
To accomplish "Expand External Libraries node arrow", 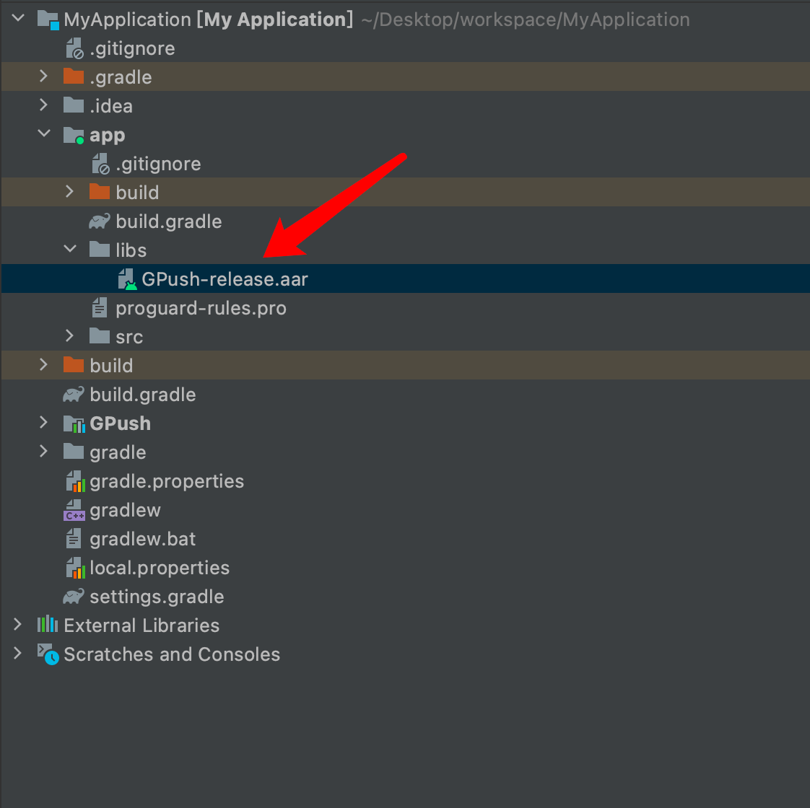I will pos(17,625).
